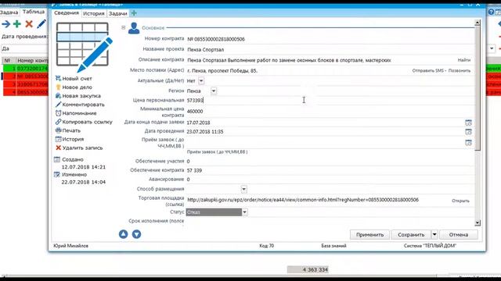Add a new record with the green plus icon
Image resolution: width=501 pixels, height=281 pixels.
tap(17, 24)
